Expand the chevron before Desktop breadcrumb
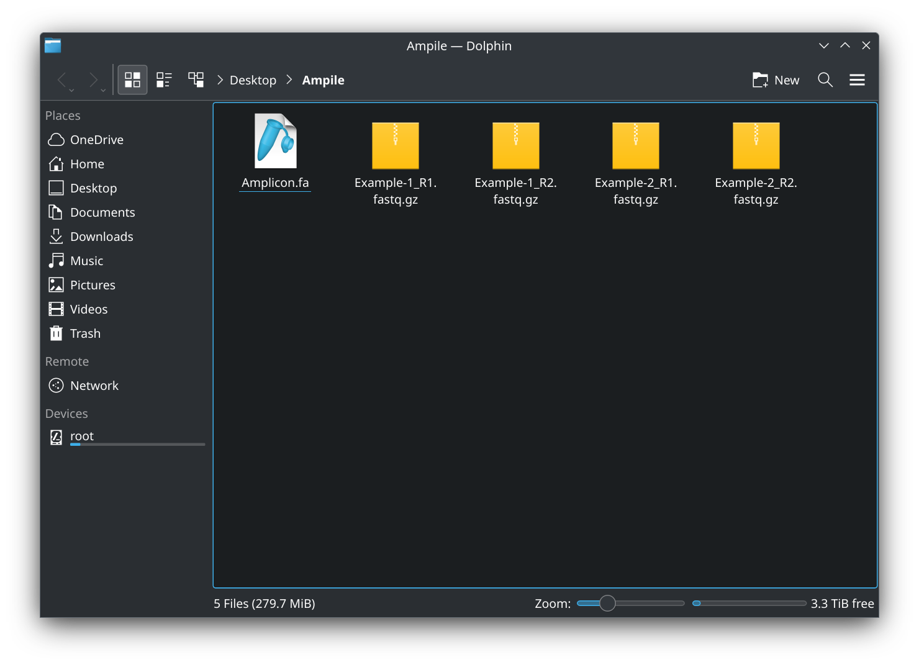 coord(220,79)
